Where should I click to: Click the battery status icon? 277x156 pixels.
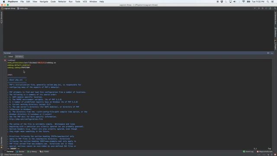pyautogui.click(x=248, y=2)
